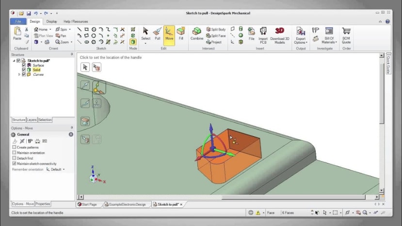Image resolution: width=402 pixels, height=226 pixels.
Task: Click Split Body button
Action: [x=216, y=30]
